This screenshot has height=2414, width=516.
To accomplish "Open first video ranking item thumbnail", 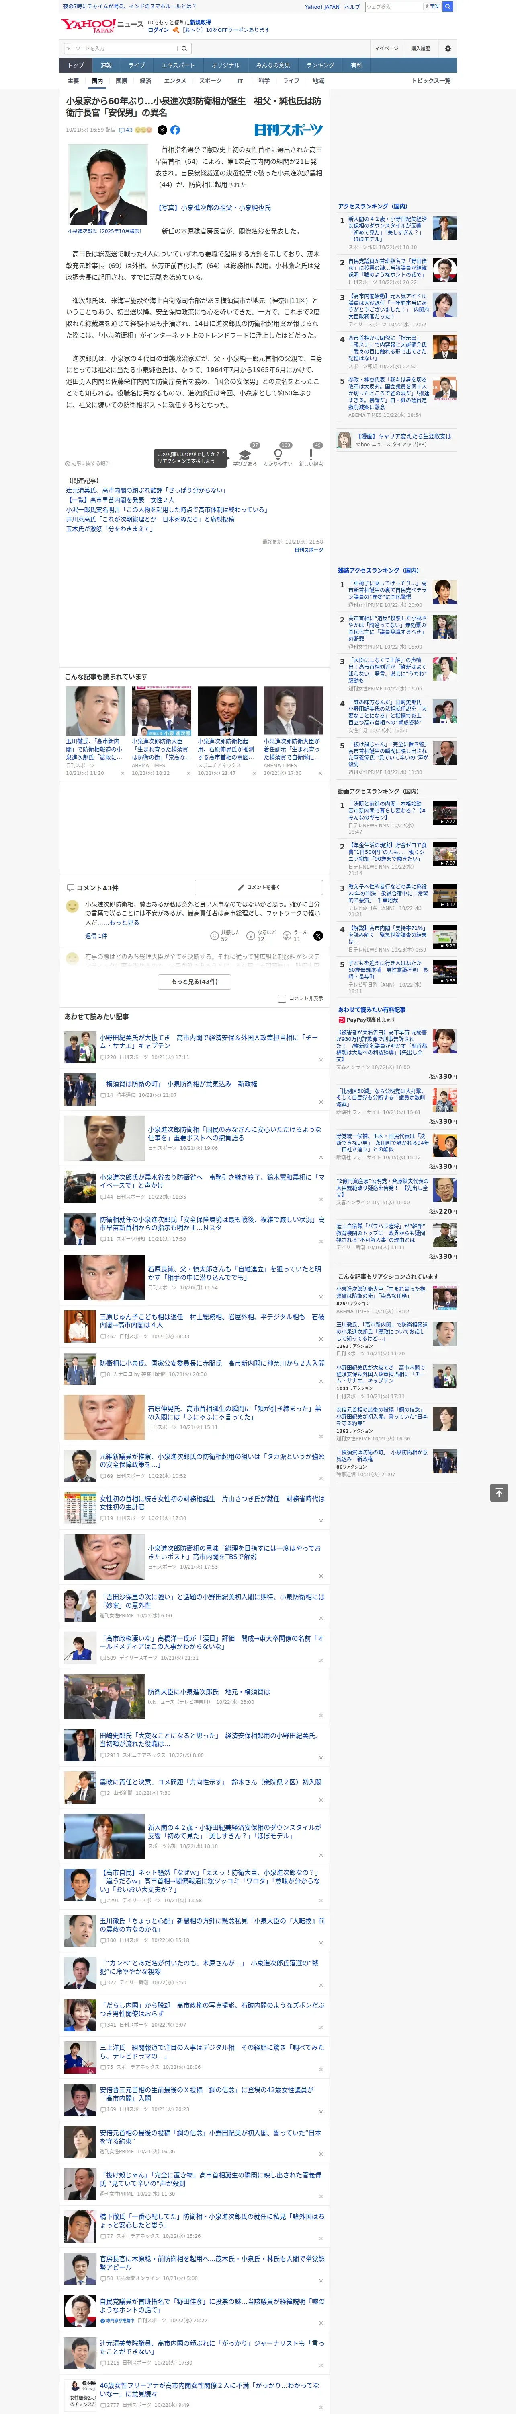I will 445,812.
